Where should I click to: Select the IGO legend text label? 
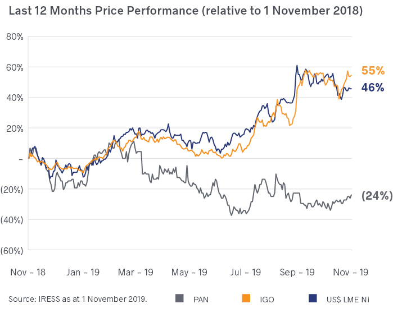[x=266, y=298]
